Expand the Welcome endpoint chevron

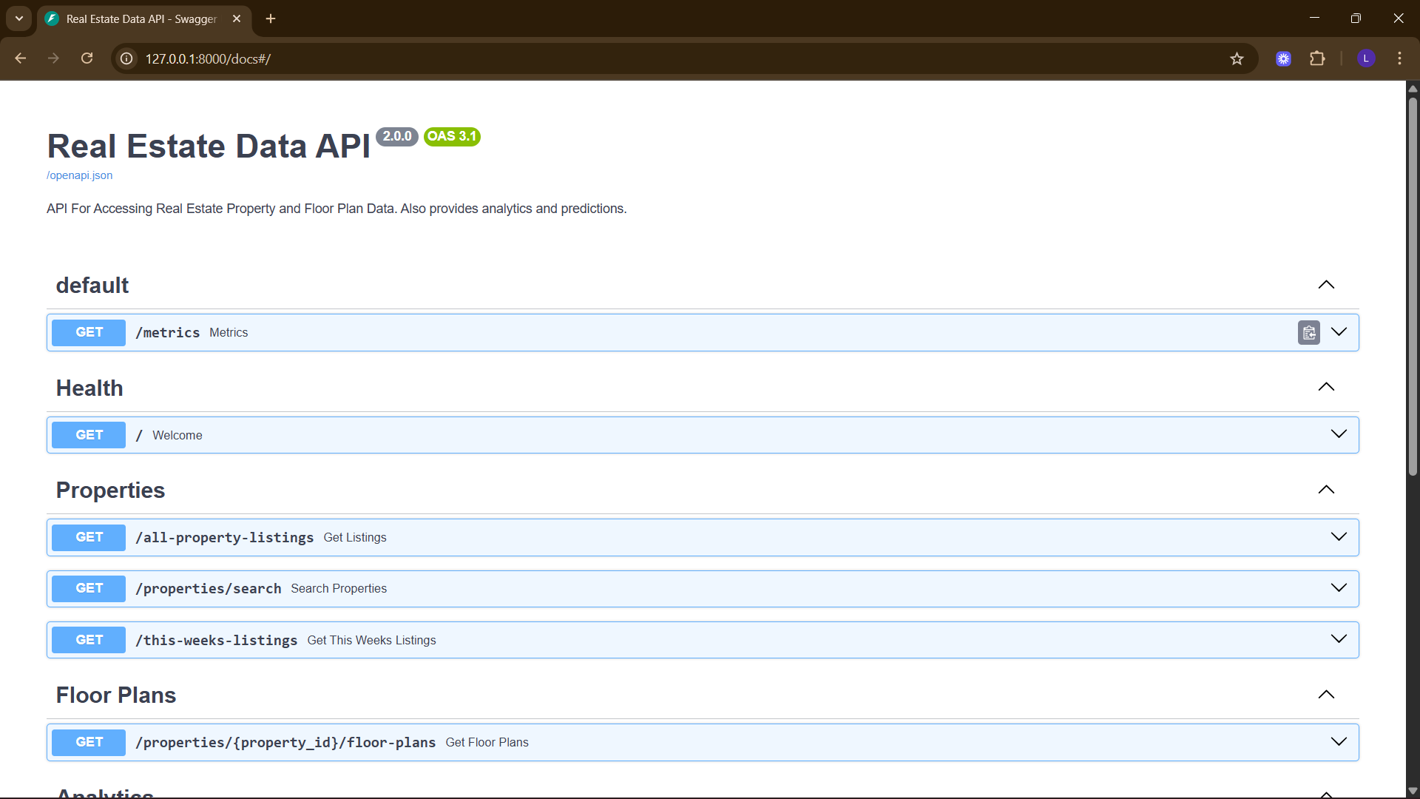[1339, 434]
